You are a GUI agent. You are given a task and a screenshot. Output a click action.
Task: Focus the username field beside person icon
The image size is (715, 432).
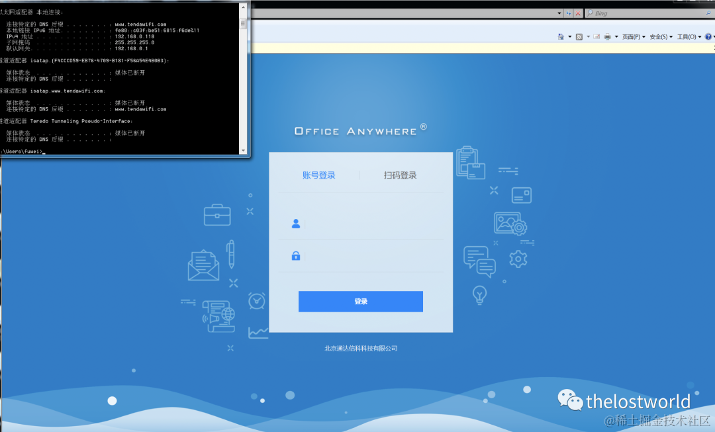(x=374, y=224)
